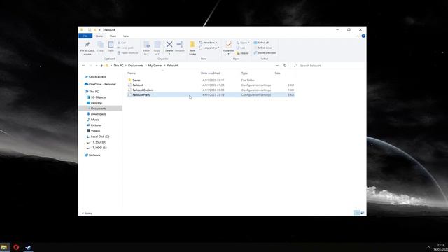Switch to the Home ribbon tab
Image resolution: width=448 pixels, height=252 pixels.
[x=99, y=36]
